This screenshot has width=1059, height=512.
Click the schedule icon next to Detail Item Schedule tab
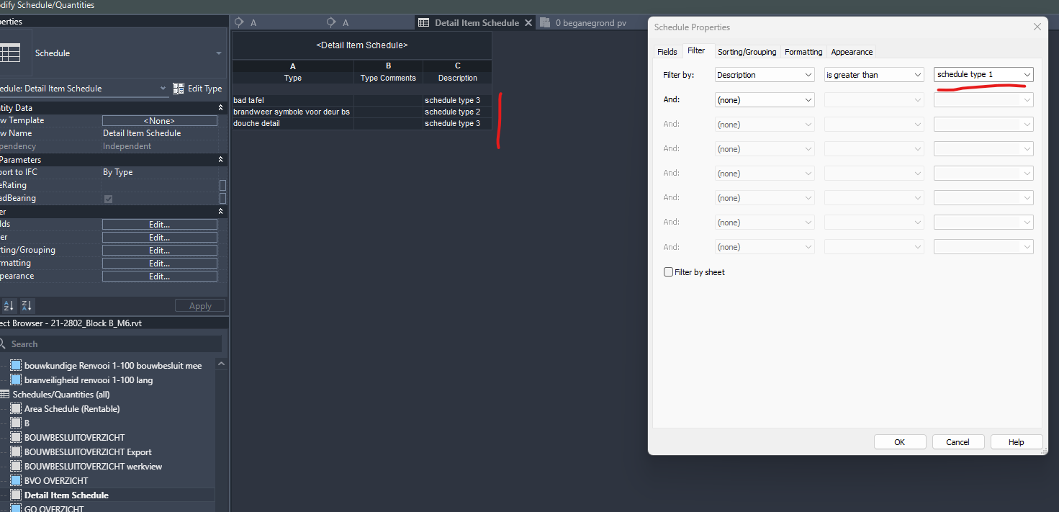pos(423,22)
